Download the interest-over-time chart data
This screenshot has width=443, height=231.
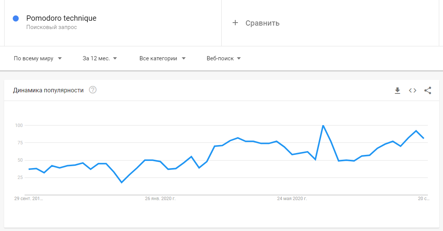tap(397, 90)
